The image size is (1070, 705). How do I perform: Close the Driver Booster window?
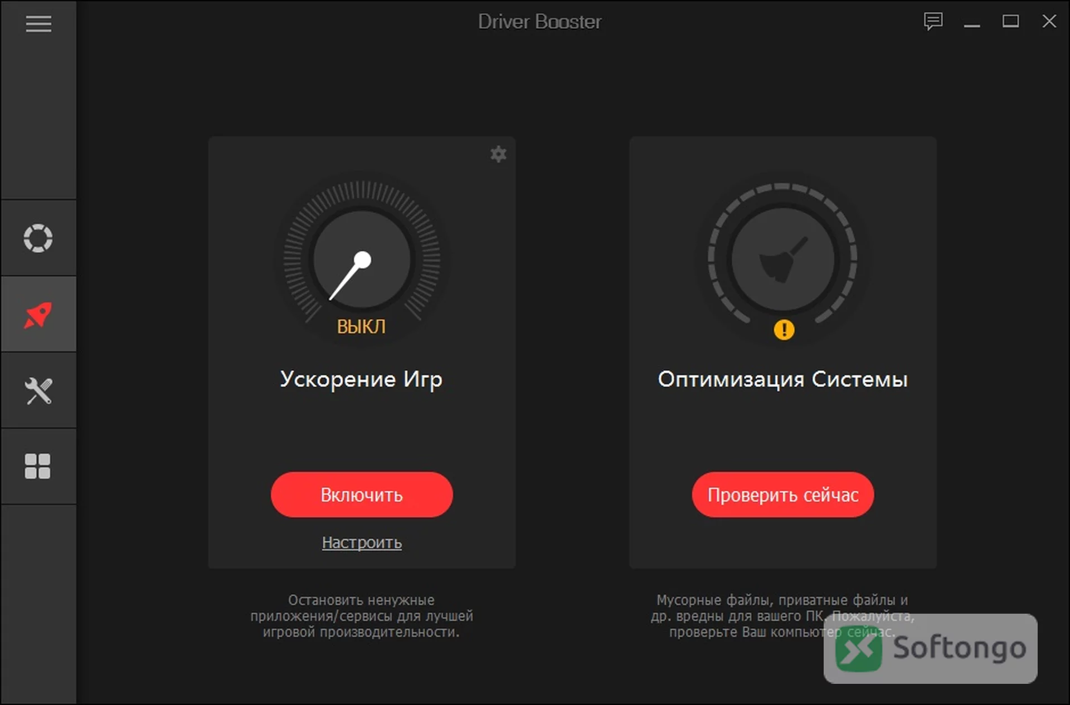point(1049,22)
